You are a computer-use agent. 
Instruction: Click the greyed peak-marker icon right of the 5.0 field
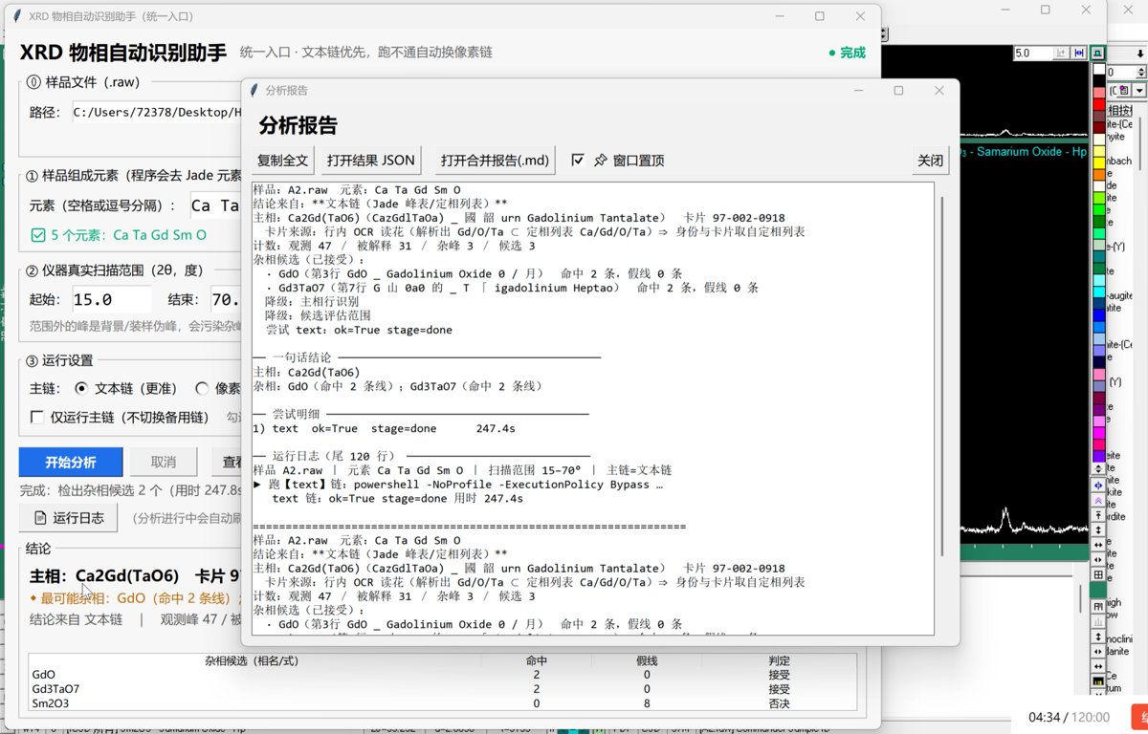click(x=1061, y=53)
